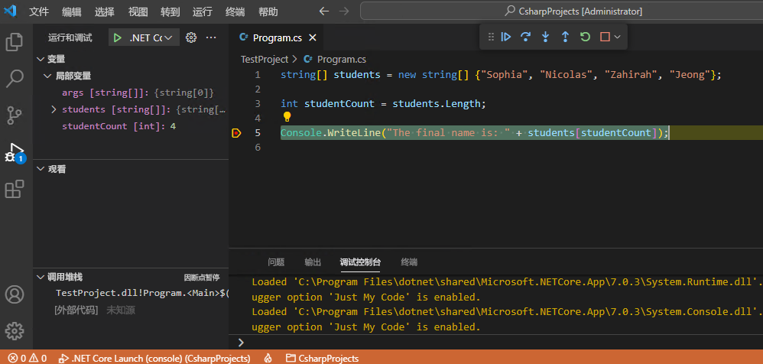Switch to the Program.cs editor tab

(x=275, y=38)
